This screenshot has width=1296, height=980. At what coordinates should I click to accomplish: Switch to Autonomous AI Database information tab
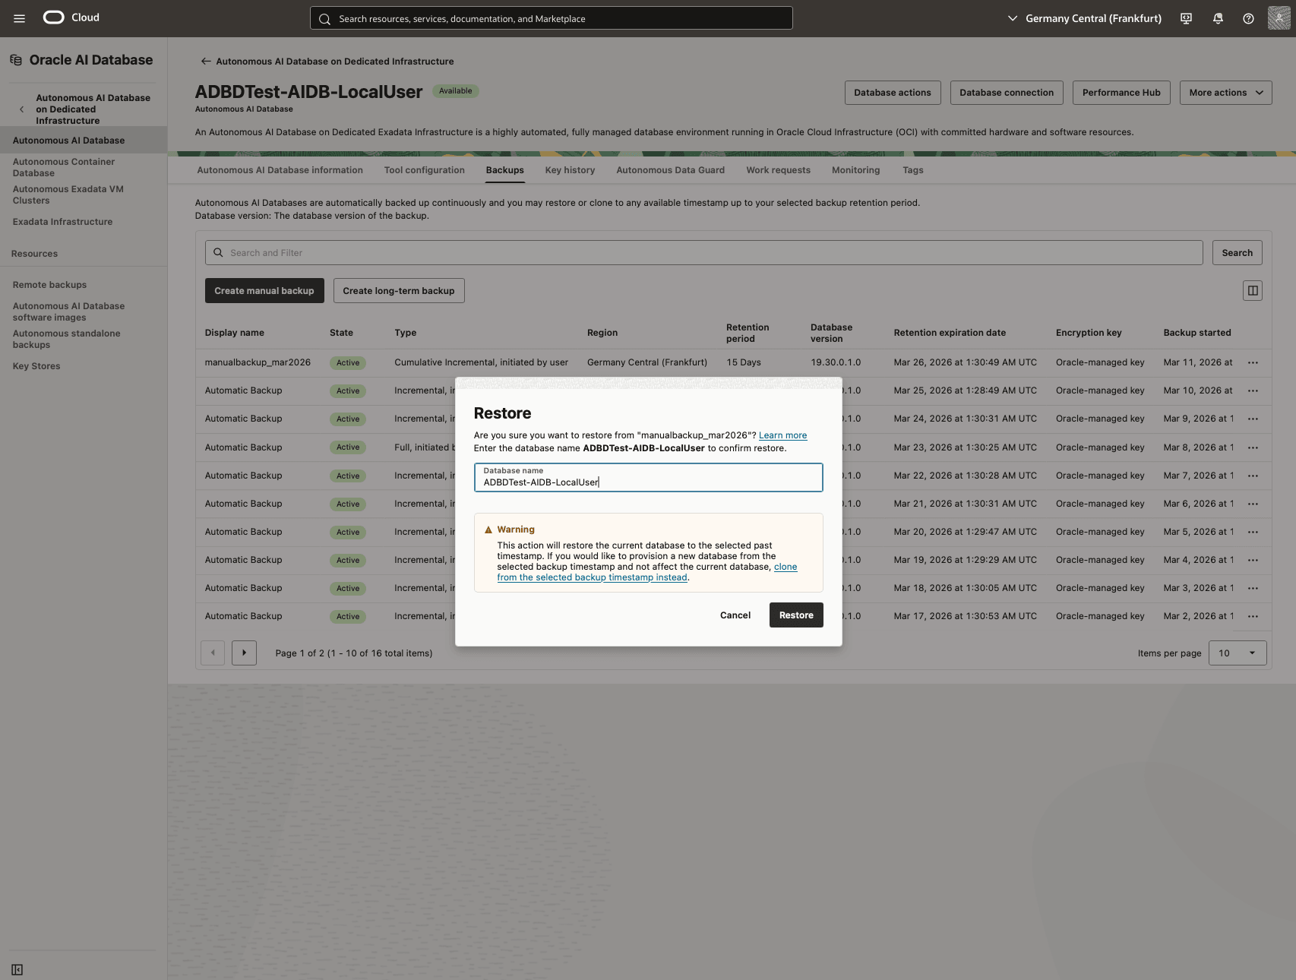coord(280,170)
